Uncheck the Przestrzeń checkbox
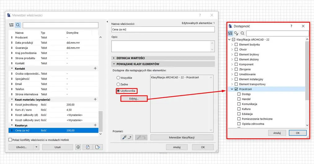Image resolution: width=314 pixels, height=164 pixels. (x=236, y=89)
